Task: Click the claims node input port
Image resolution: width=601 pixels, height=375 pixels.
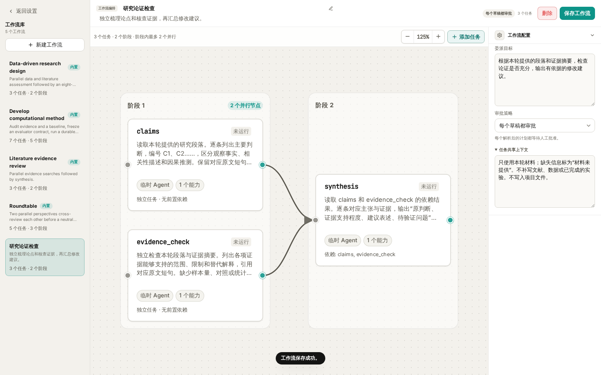Action: 128,165
